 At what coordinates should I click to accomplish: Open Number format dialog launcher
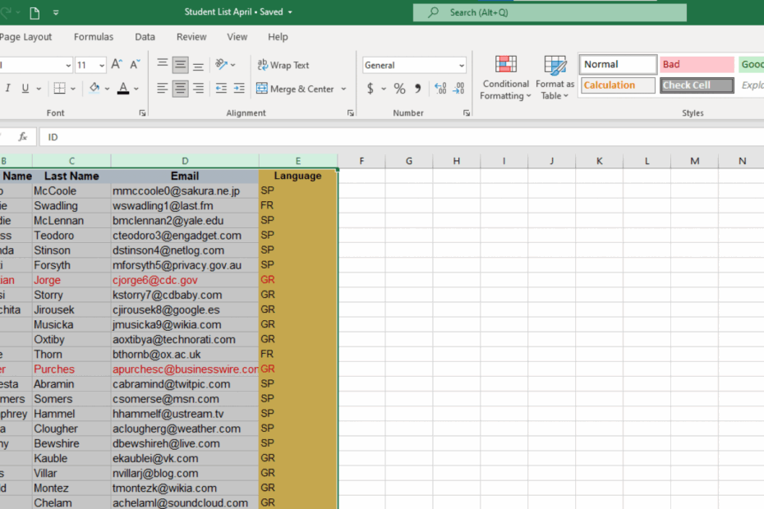tap(467, 113)
